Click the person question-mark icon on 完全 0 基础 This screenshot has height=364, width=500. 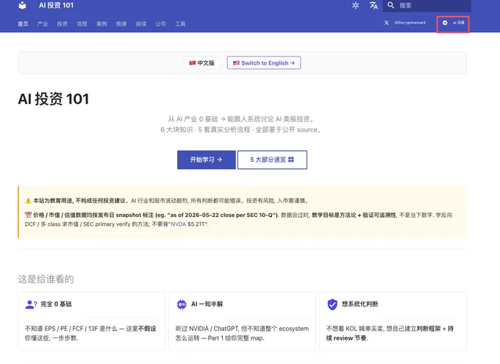tap(31, 304)
